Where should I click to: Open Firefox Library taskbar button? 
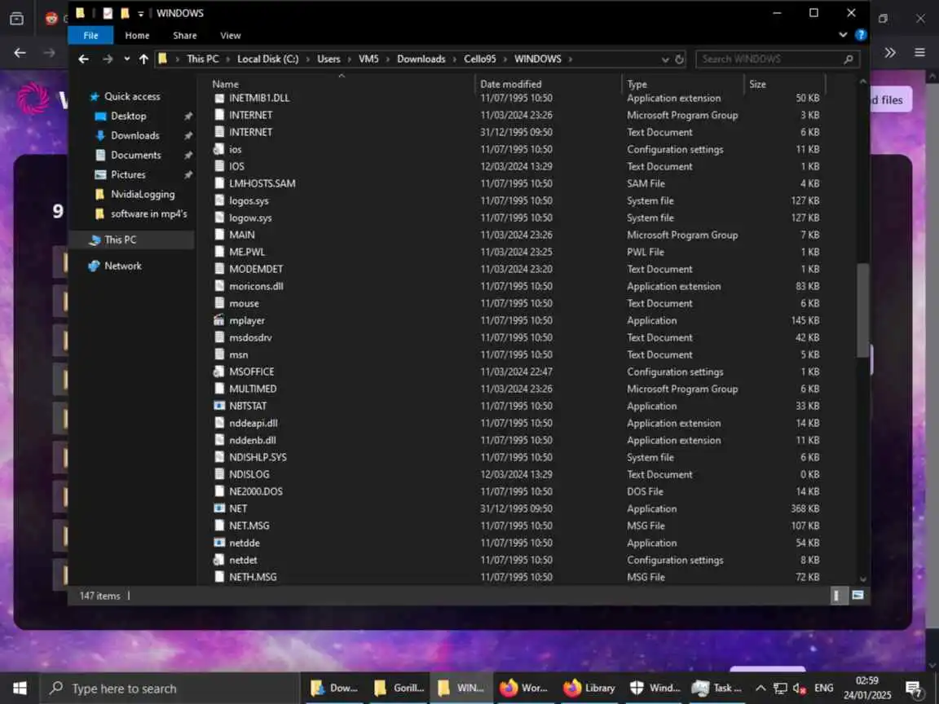tap(589, 689)
